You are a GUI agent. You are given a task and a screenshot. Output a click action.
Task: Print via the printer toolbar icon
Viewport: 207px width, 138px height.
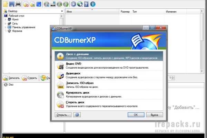click(x=18, y=4)
